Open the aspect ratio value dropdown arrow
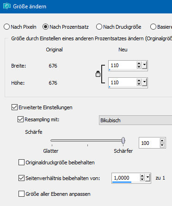 (147, 178)
